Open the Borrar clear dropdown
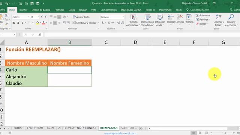The image size is (240, 135). (x=202, y=24)
